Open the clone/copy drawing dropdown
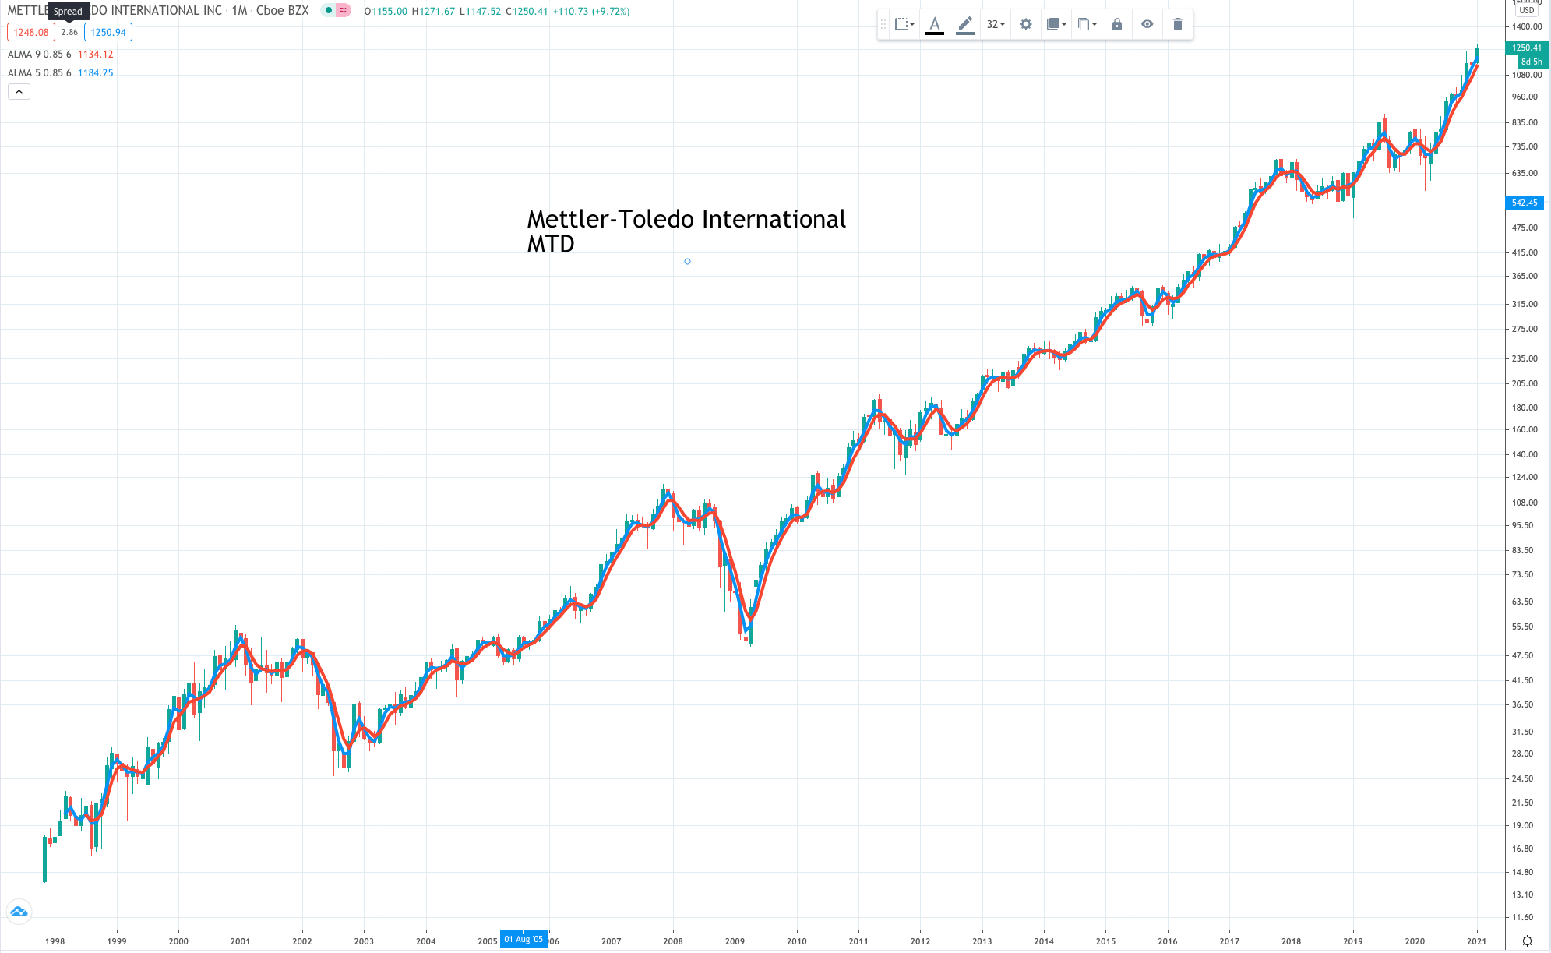Viewport: 1551px width, 953px height. pos(1087,25)
